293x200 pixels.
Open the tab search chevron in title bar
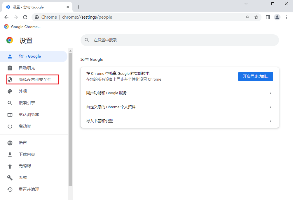tap(246, 4)
